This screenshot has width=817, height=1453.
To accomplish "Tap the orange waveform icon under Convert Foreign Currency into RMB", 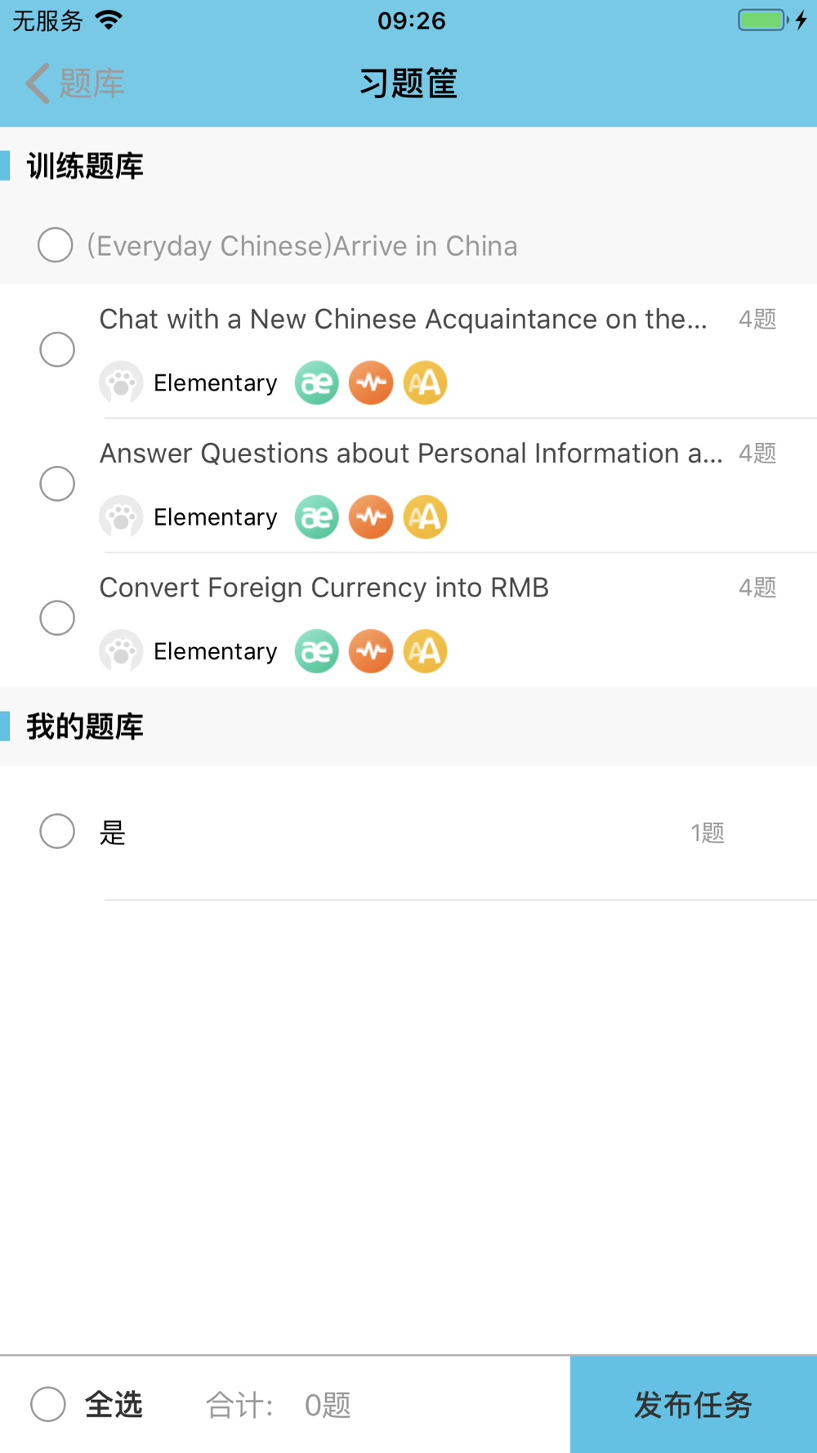I will pos(371,650).
